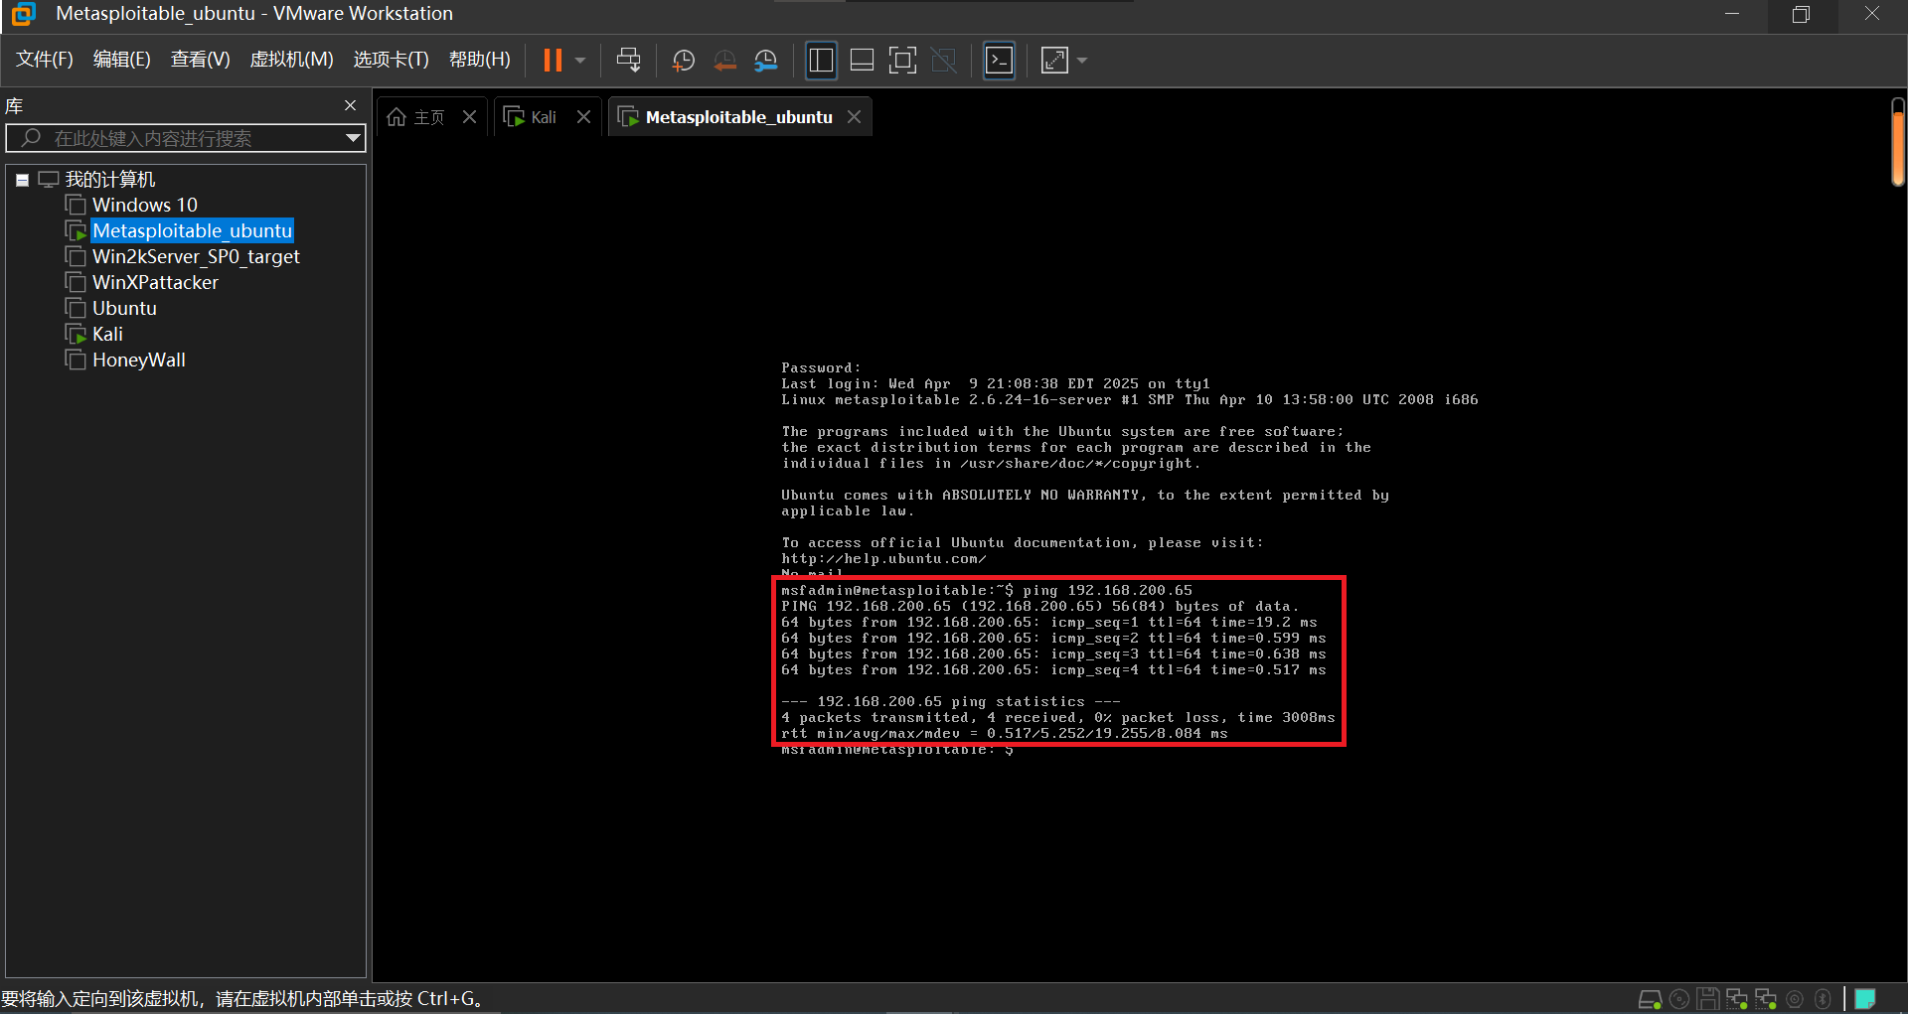The height and width of the screenshot is (1014, 1908).
Task: Open the 选项卡(T) menu
Action: pos(391,60)
